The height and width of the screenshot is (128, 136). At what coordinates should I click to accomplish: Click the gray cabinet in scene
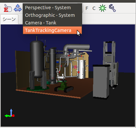pos(101,82)
